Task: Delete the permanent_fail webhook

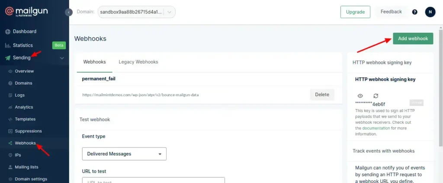Action: (x=322, y=95)
